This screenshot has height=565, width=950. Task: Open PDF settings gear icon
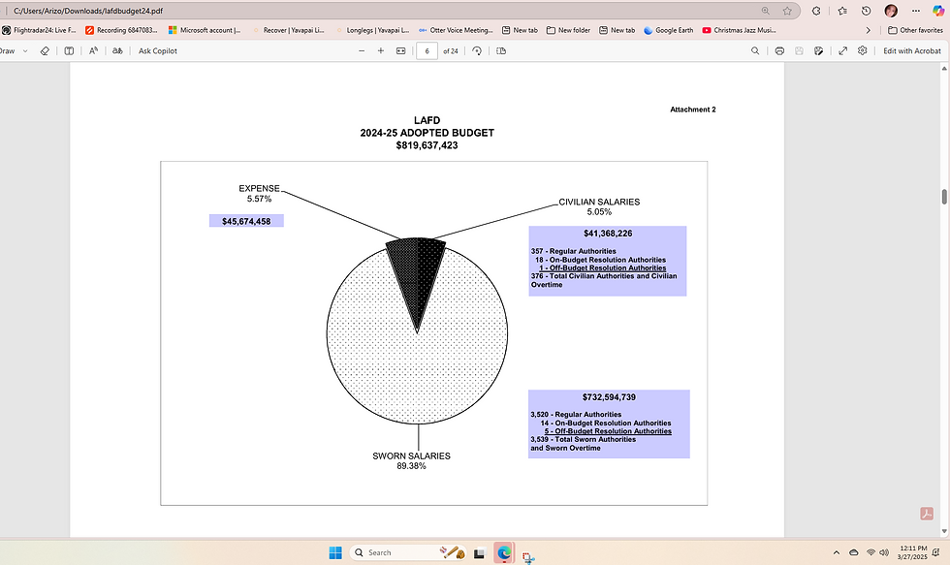click(x=862, y=50)
